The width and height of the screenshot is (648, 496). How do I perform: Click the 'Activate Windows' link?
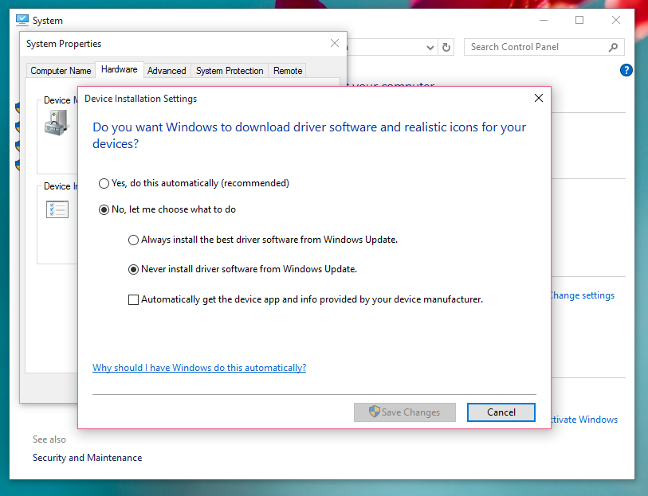[x=584, y=420]
